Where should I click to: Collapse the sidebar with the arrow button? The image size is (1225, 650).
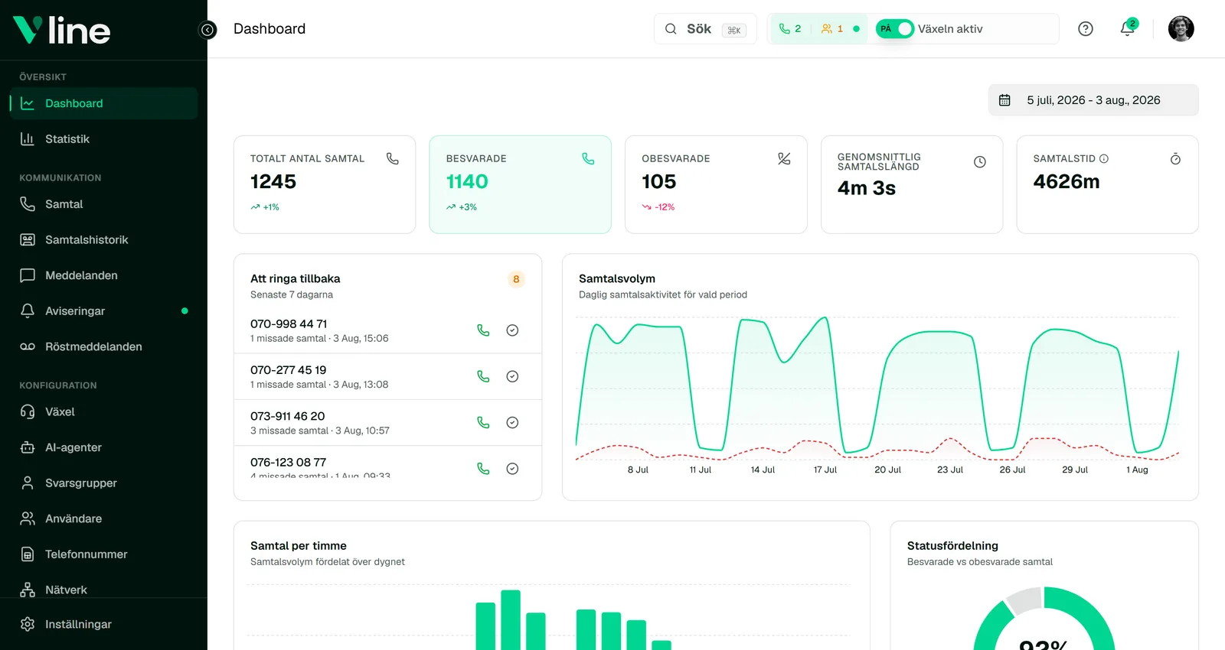point(207,30)
